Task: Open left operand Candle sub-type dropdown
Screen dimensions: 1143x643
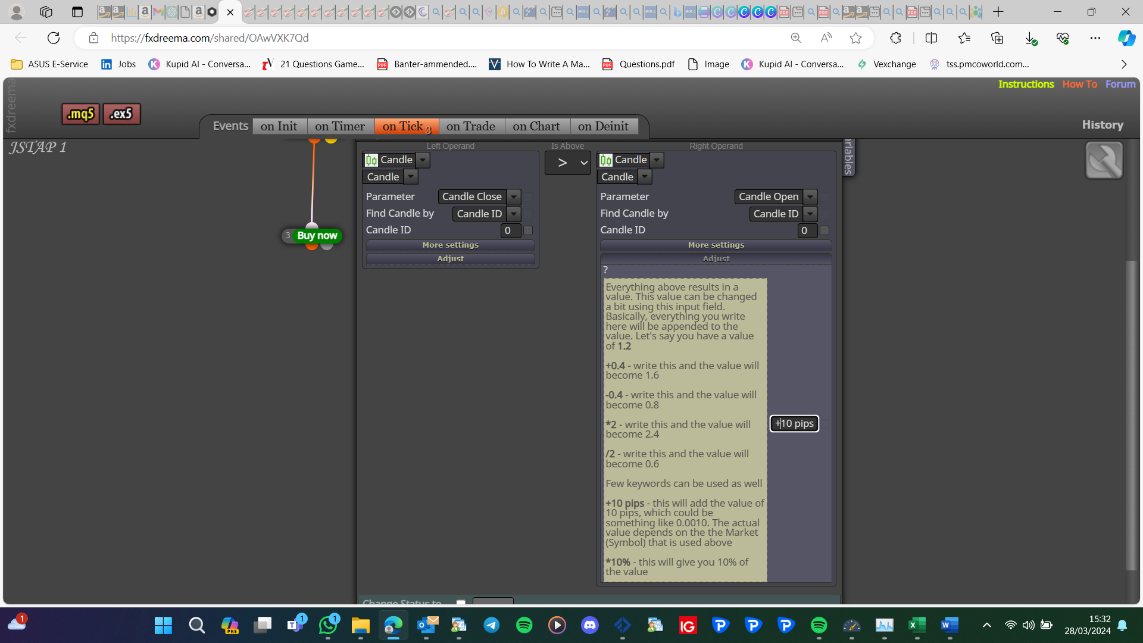Action: click(x=411, y=177)
